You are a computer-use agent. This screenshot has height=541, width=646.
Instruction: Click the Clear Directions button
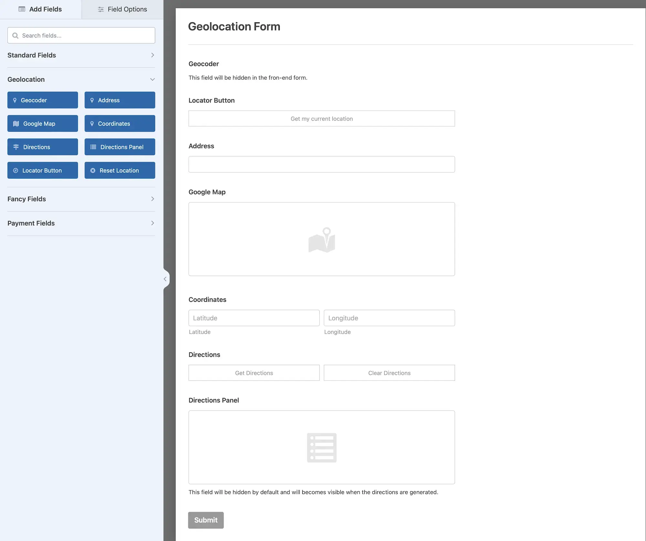389,373
